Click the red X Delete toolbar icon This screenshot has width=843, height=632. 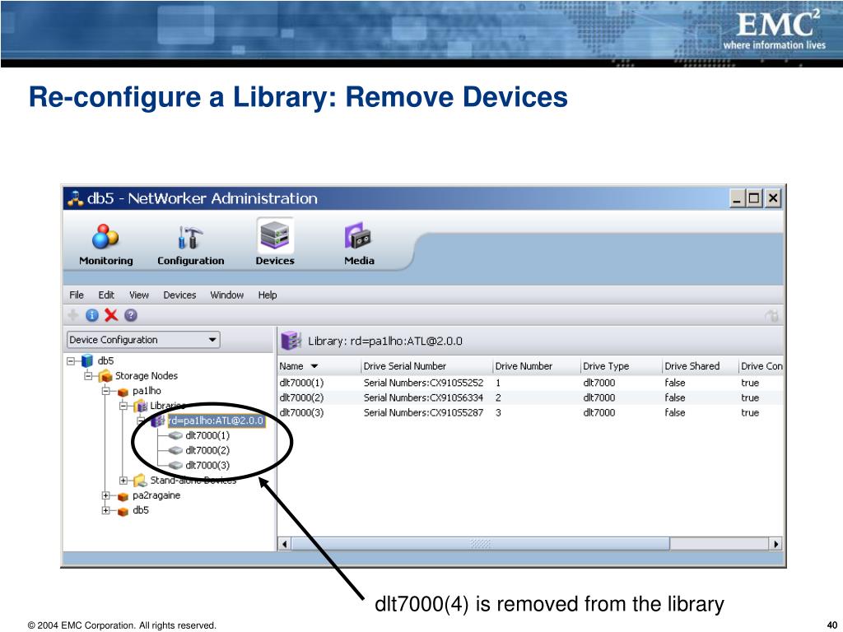(x=111, y=315)
